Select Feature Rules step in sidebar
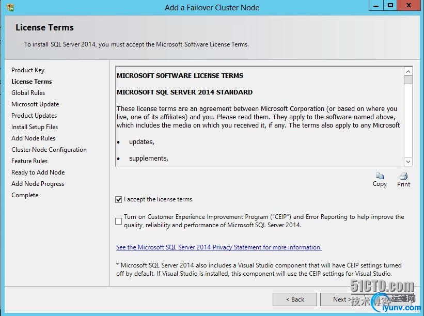 pos(29,161)
